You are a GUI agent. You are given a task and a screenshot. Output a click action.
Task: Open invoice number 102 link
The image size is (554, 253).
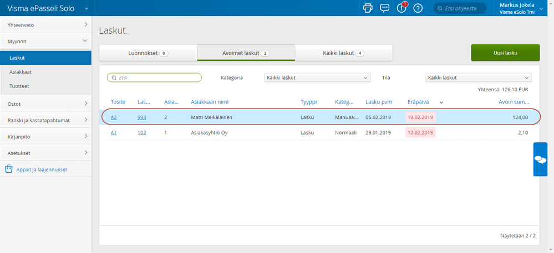[141, 133]
